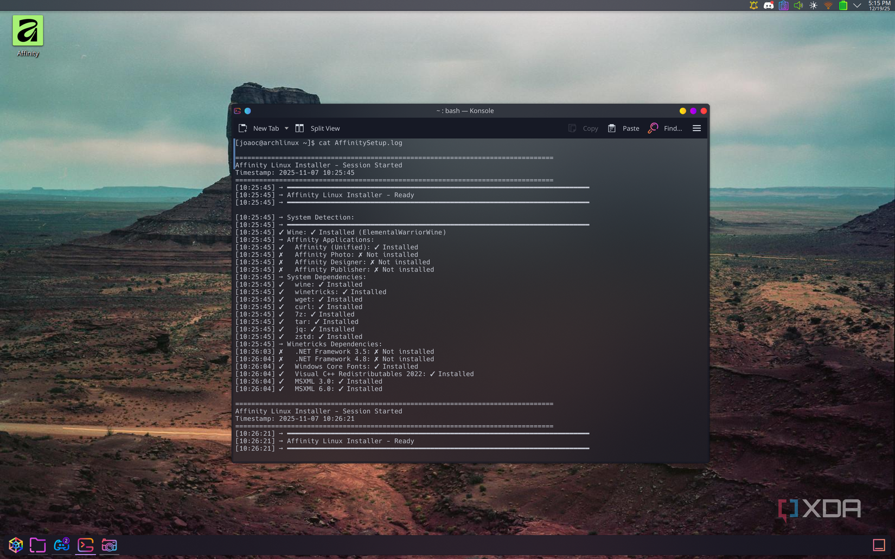895x559 pixels.
Task: Click '.NET Framework 4.8: ✗ Not installed' line
Action: pos(335,359)
